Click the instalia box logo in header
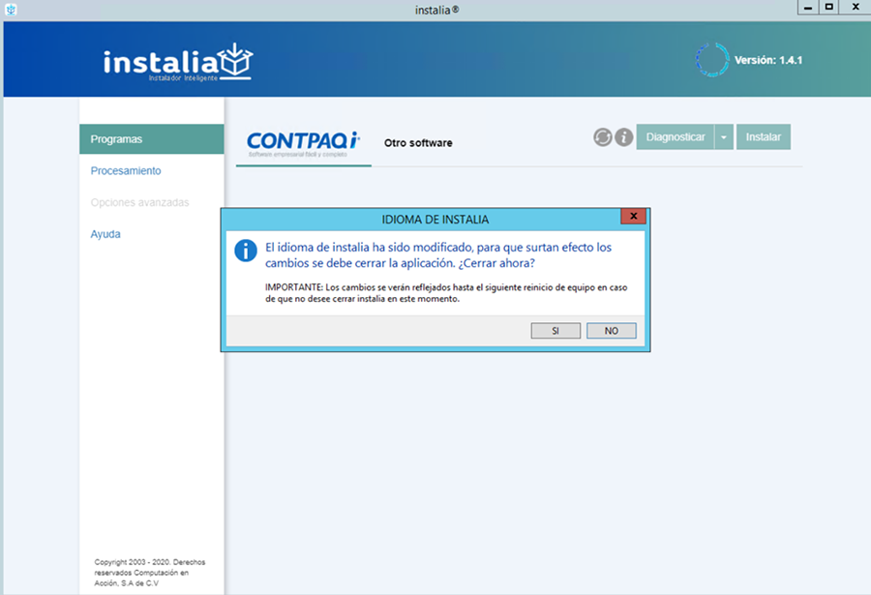The width and height of the screenshot is (871, 595). tap(235, 61)
